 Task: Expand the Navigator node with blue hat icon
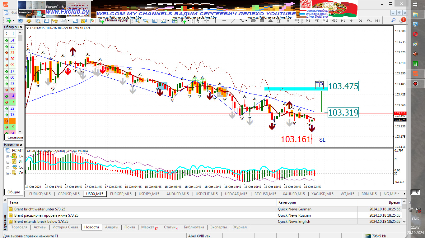point(8,167)
